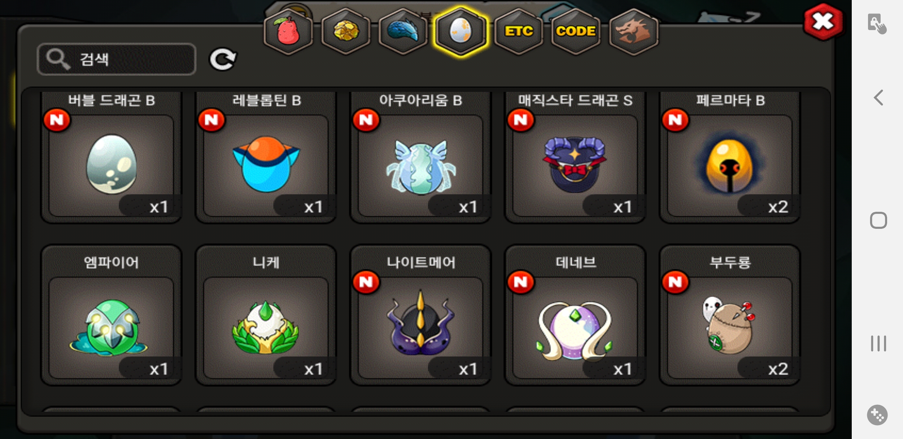Select the 엠파이어 green egg
Screen dimensions: 903x439
click(111, 315)
